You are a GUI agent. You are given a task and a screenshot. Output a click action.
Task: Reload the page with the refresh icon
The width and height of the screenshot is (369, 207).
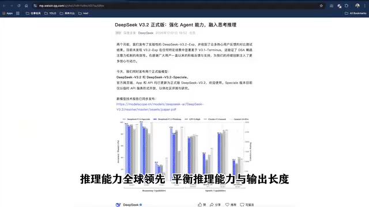click(19, 6)
